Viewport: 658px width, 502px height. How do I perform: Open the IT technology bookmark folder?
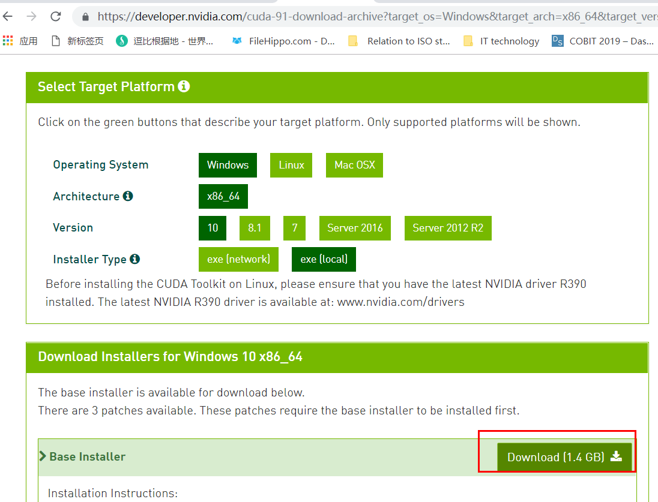tap(501, 41)
